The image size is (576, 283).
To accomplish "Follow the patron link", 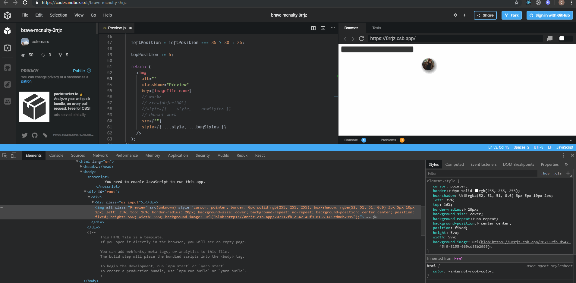I will pyautogui.click(x=26, y=81).
